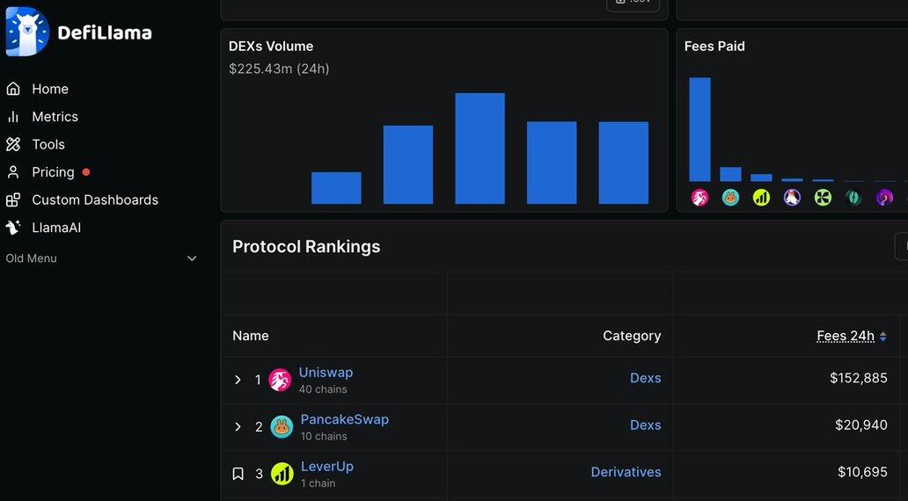The image size is (908, 501).
Task: Expand the Old Menu section
Action: coord(192,258)
